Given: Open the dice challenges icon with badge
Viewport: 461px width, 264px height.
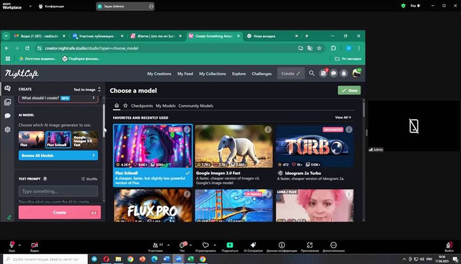Looking at the screenshot, I should 324,73.
